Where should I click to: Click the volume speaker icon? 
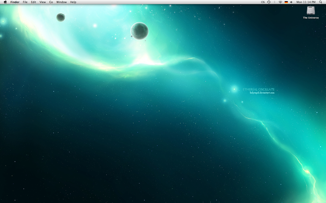coord(292,2)
